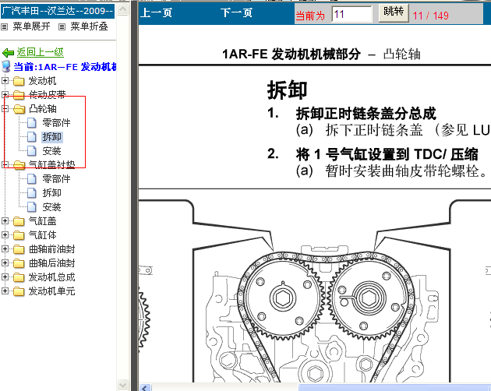This screenshot has width=491, height=391.
Task: Click the 跳转 jump button
Action: 394,12
